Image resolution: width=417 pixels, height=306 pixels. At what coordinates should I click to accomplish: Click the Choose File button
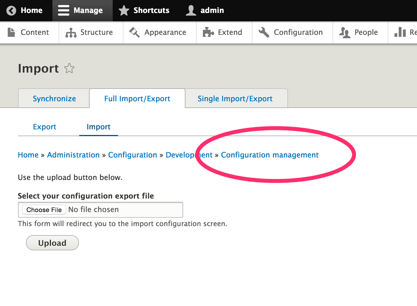click(44, 210)
